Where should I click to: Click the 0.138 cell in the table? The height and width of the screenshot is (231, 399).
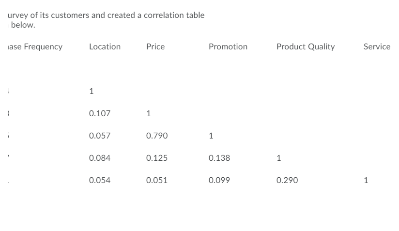(x=219, y=158)
